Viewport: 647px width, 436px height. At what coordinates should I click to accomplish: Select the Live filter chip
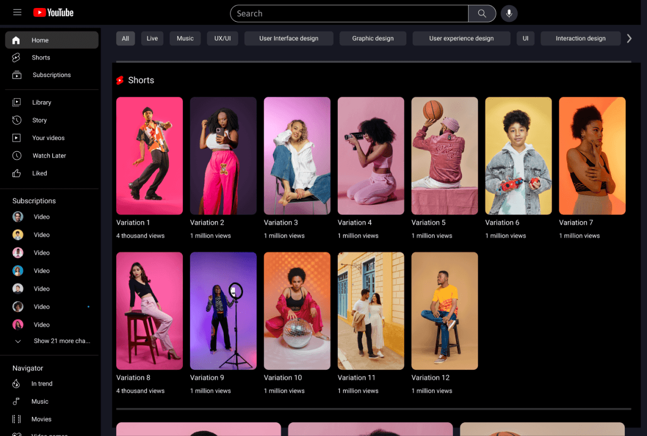[x=152, y=38]
